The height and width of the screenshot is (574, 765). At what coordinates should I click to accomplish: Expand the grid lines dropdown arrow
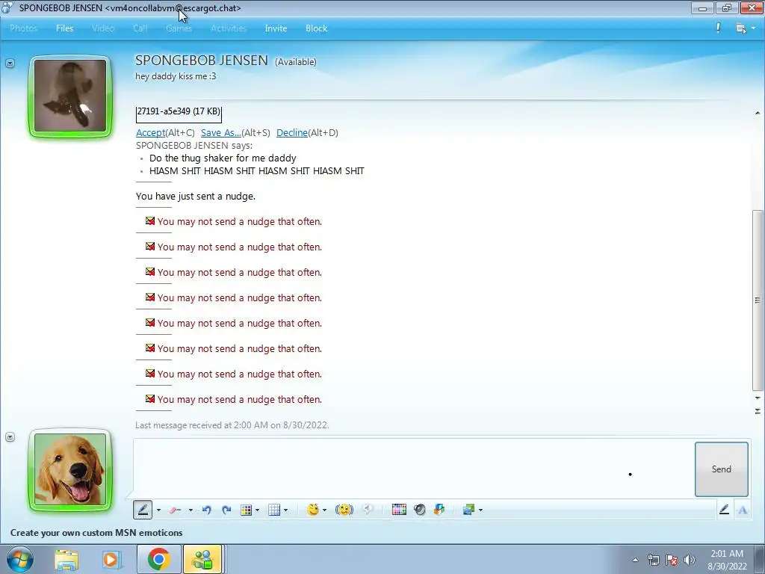coord(286,510)
